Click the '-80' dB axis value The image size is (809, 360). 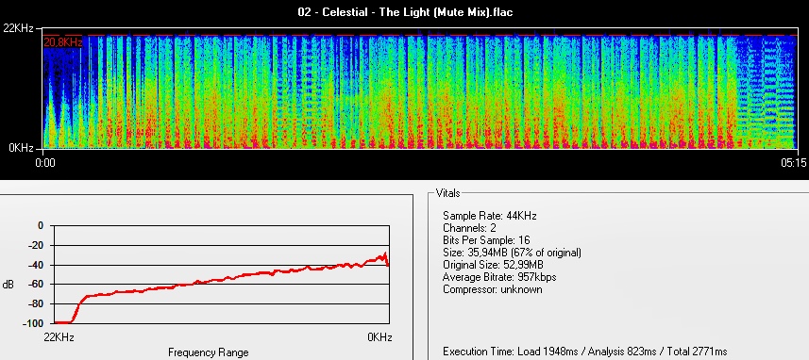click(35, 303)
